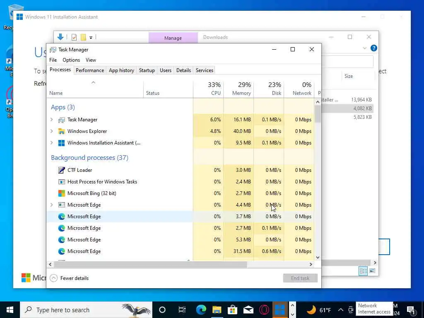424x318 pixels.
Task: Switch to the Services tab
Action: [205, 70]
